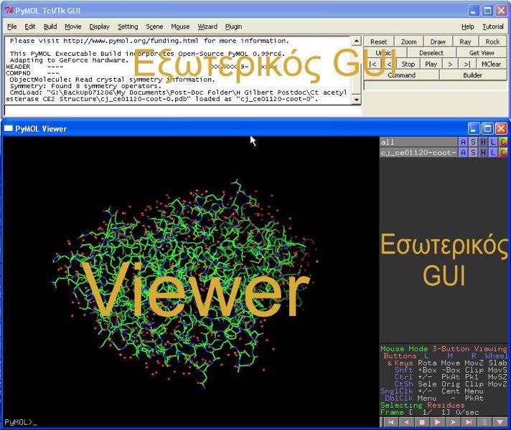Open Label menu for cj_ce01120-coot object

493,153
